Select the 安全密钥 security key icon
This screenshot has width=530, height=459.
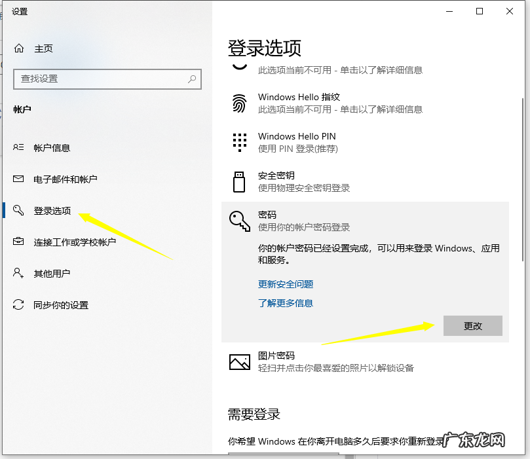240,181
